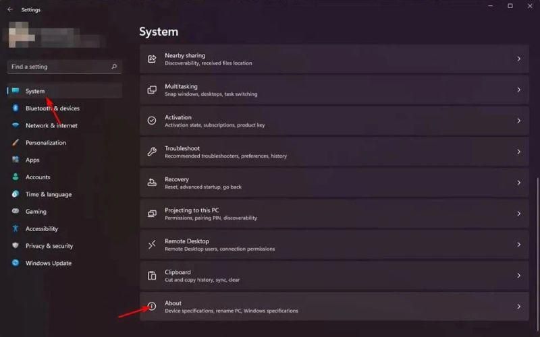Screen dimensions: 540x337
Task: Go to Privacy & security
Action: [x=64, y=245]
